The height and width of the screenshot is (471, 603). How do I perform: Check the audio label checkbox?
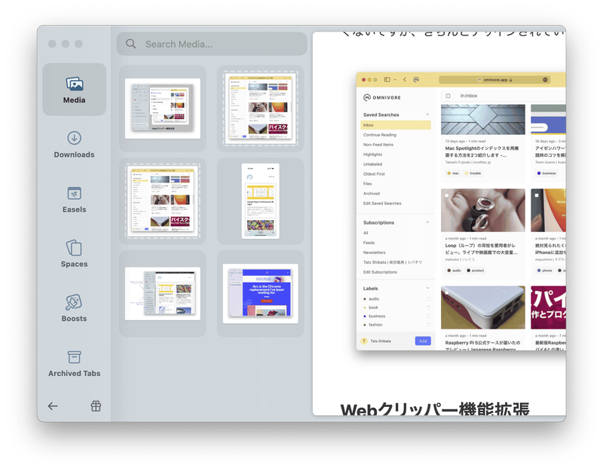[x=428, y=299]
